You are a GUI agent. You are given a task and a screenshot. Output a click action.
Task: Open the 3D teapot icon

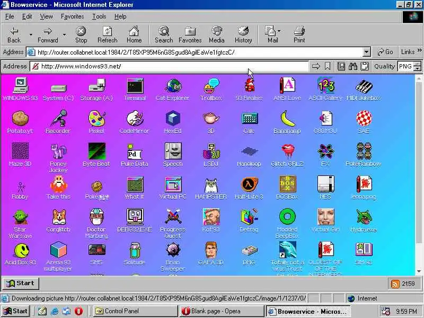[211, 122]
